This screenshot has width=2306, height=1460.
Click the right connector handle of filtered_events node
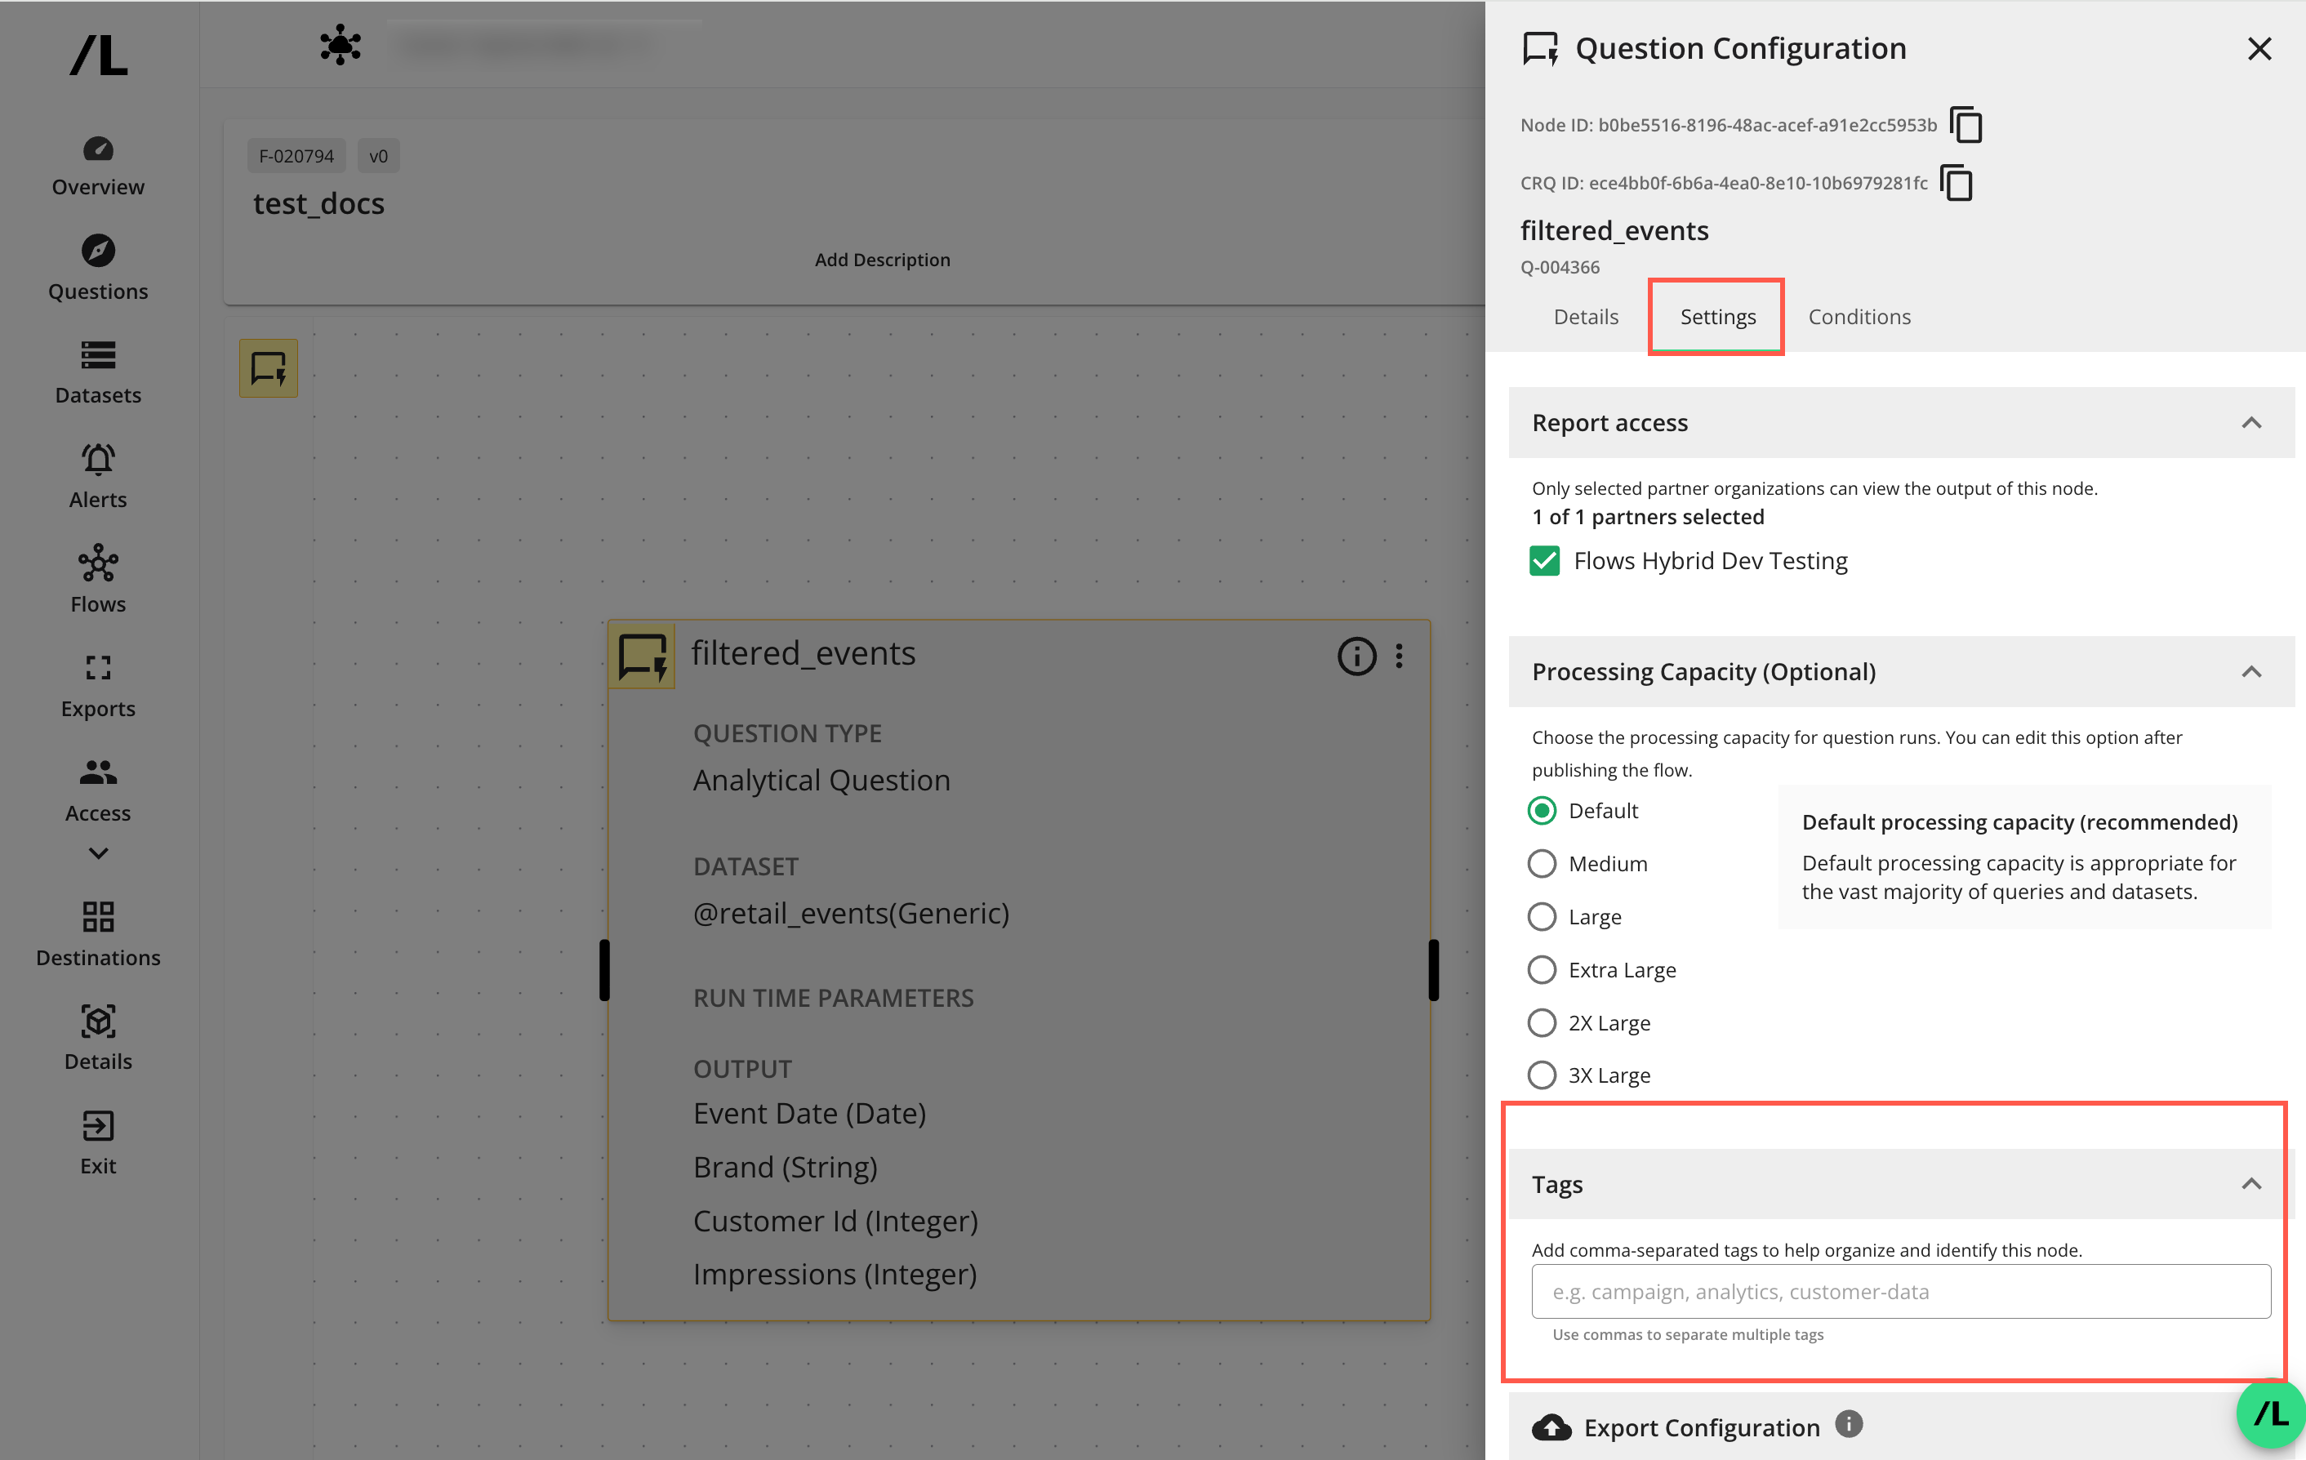1432,970
